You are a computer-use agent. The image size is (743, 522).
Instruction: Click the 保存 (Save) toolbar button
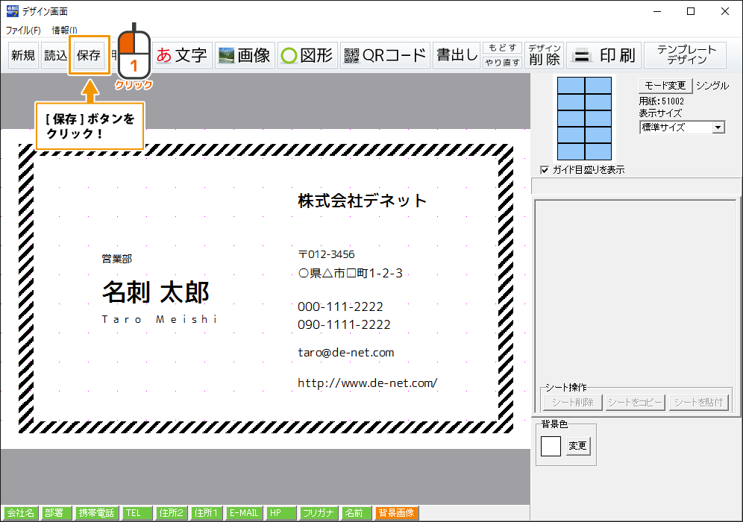89,55
